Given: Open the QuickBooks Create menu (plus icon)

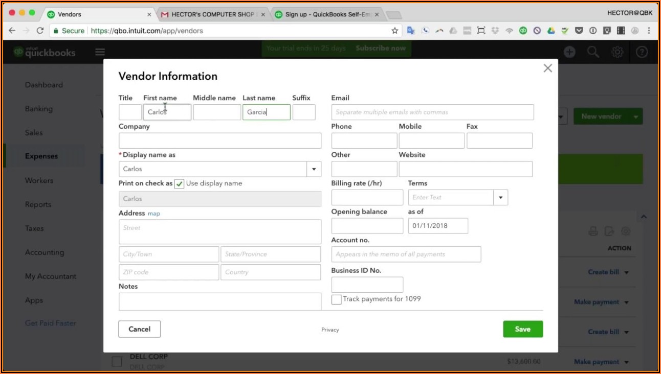Looking at the screenshot, I should [x=569, y=52].
